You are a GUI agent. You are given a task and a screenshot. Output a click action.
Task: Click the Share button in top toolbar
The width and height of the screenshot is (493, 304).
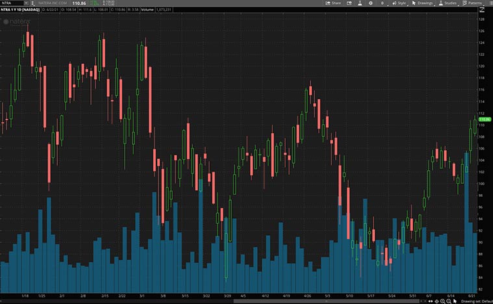[333, 3]
